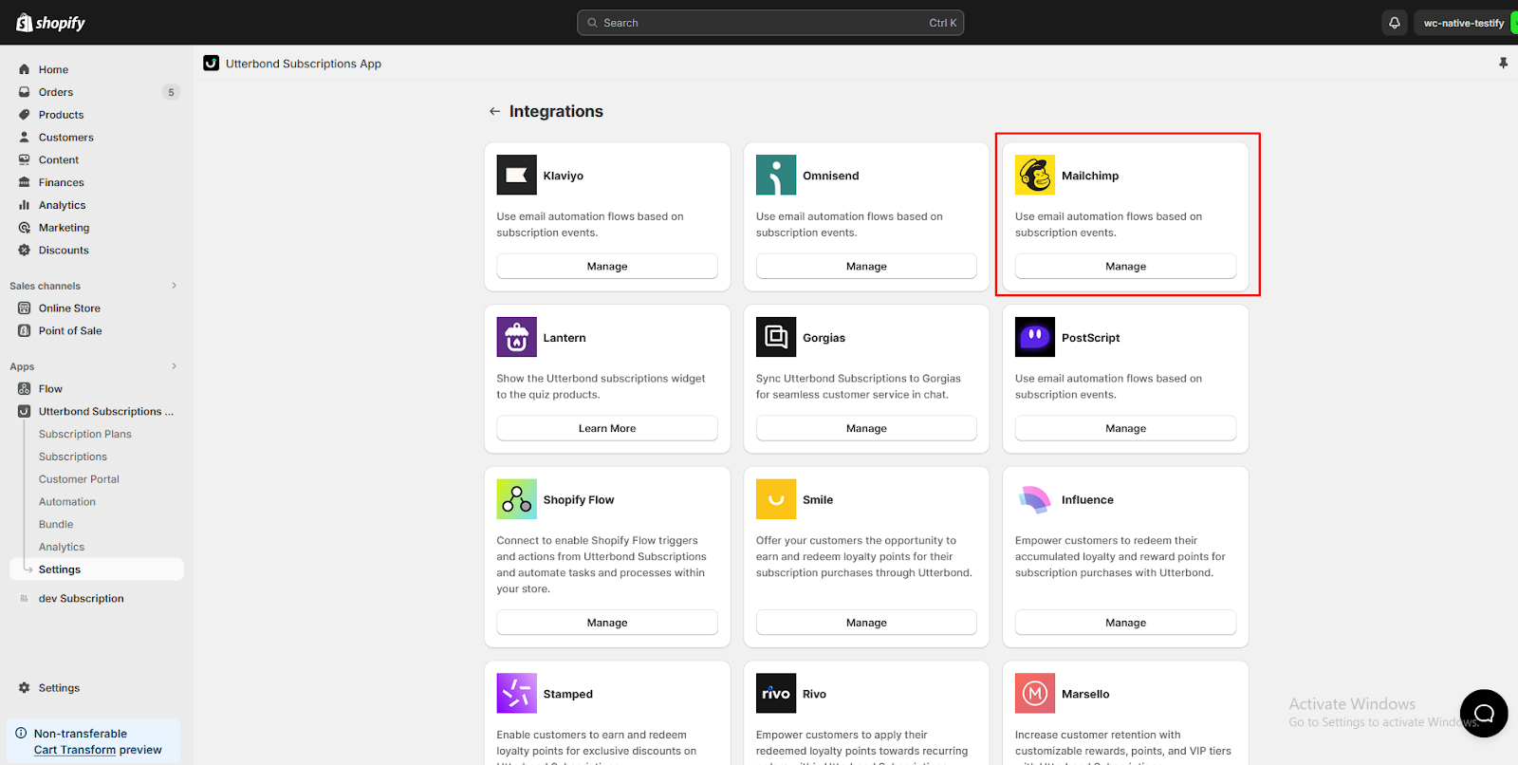This screenshot has width=1518, height=765.
Task: Open the notifications bell
Action: pyautogui.click(x=1394, y=23)
